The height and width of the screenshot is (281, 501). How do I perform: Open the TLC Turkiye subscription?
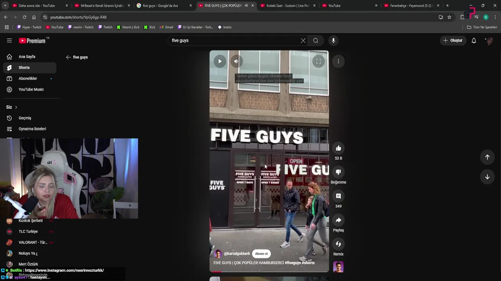30,231
